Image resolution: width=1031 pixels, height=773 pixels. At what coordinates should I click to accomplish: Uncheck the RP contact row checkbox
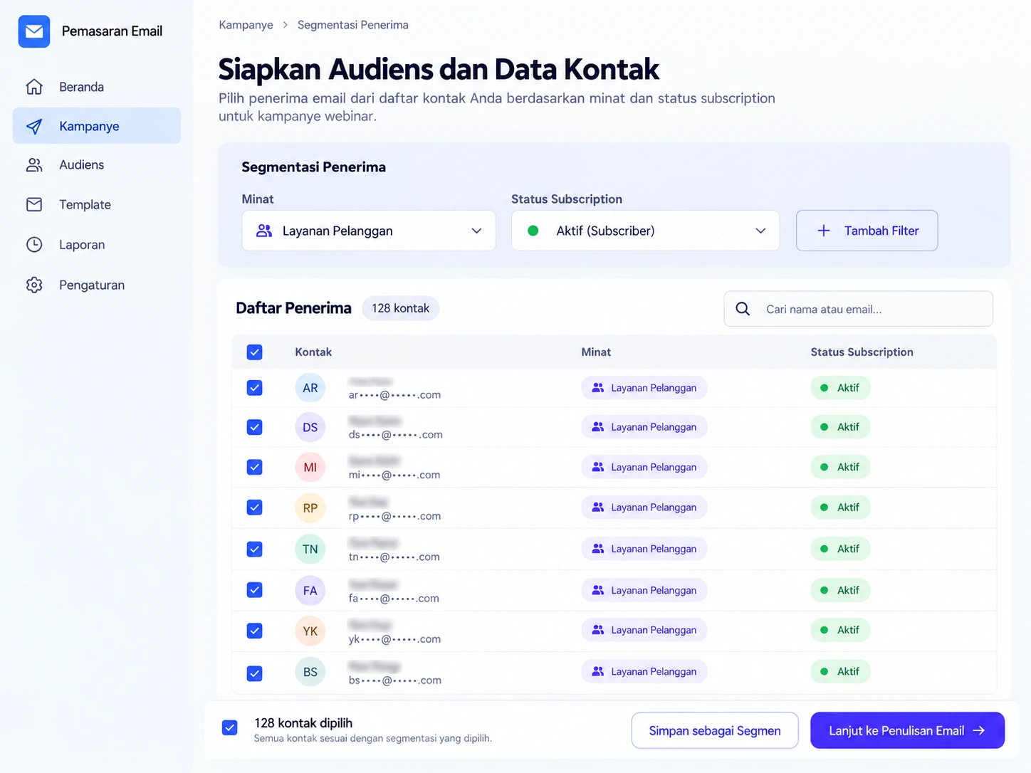tap(254, 508)
